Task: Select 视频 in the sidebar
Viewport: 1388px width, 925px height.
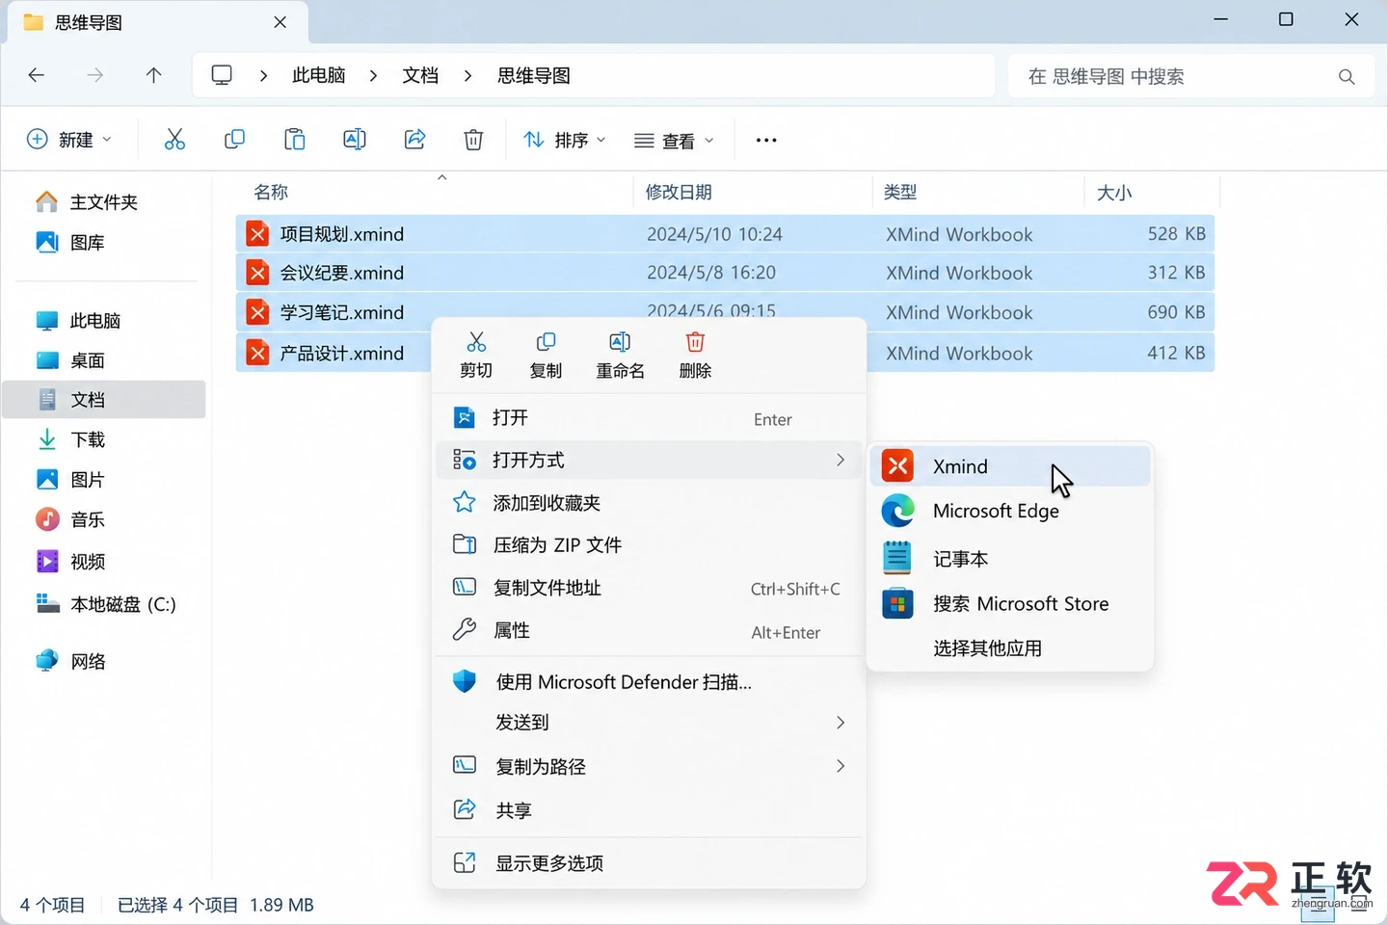Action: pyautogui.click(x=106, y=561)
